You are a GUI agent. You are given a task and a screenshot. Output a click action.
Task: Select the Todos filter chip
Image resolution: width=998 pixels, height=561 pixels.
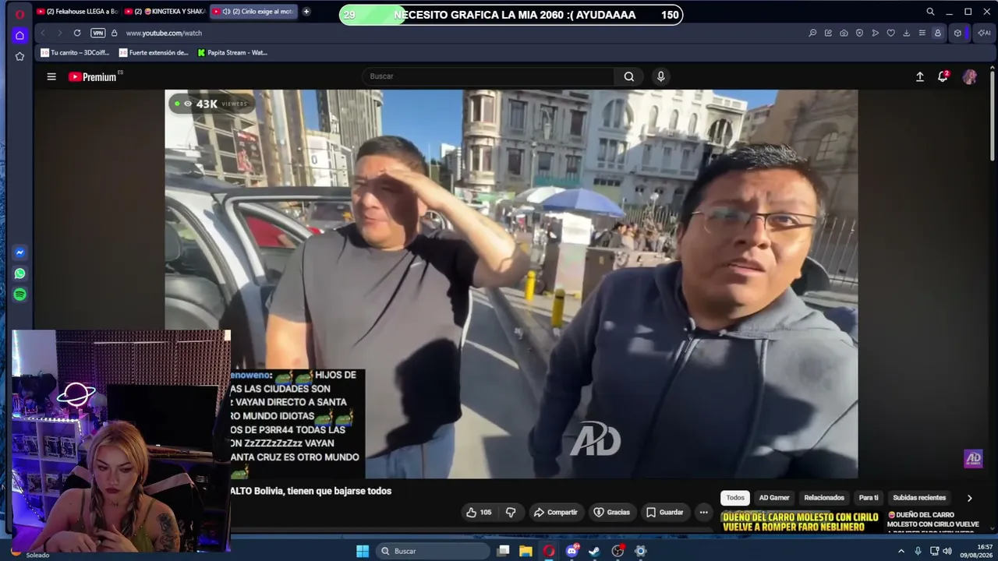point(735,498)
